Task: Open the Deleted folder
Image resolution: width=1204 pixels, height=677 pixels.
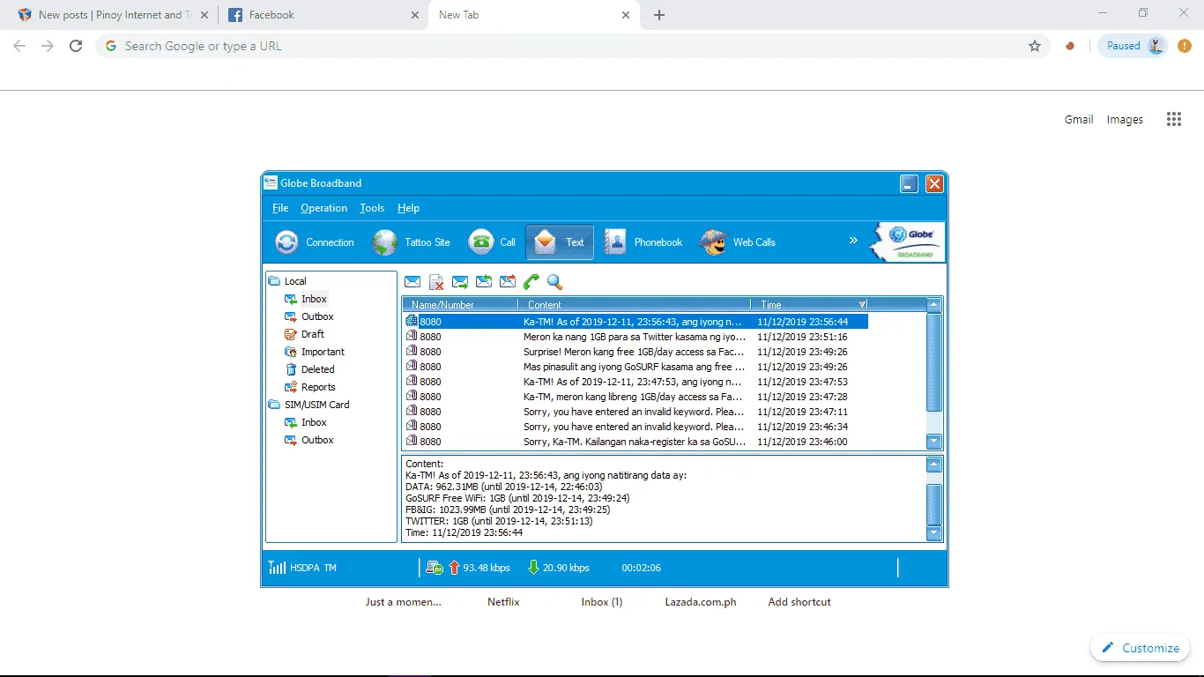Action: click(x=317, y=369)
